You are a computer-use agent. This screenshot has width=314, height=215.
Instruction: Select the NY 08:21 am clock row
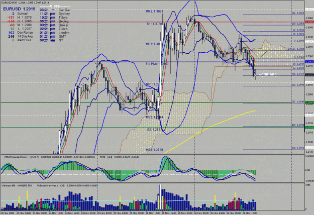pyautogui.click(x=51, y=40)
